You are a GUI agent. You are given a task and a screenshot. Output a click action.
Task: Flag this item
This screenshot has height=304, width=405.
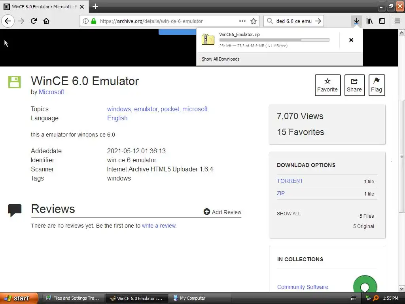[377, 85]
